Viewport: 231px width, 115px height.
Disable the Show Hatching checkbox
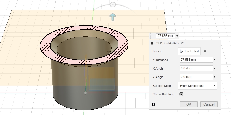(181, 94)
